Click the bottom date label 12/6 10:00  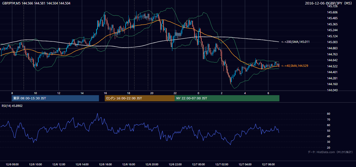coord(35,164)
